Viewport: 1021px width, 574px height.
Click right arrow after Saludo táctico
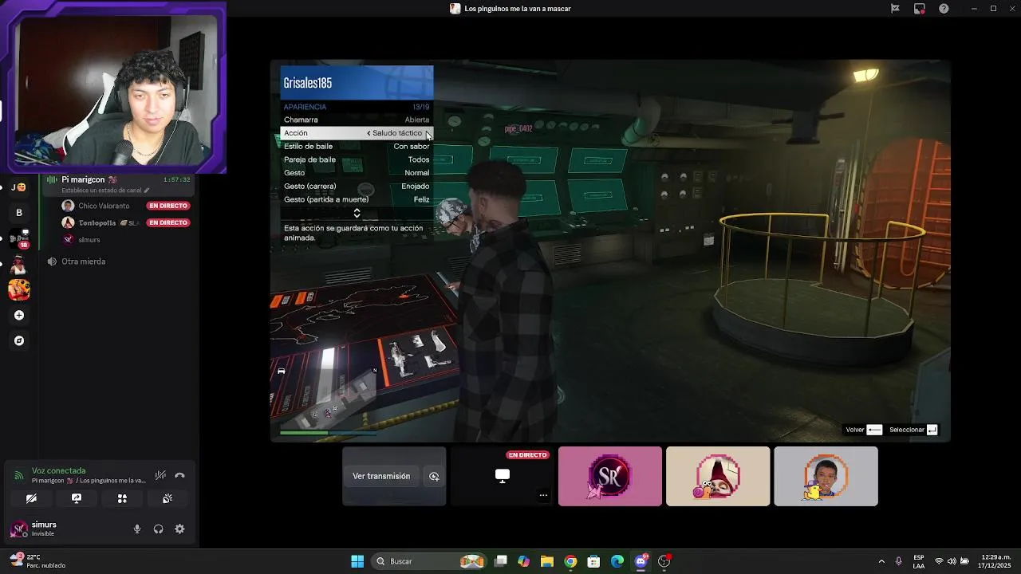427,133
